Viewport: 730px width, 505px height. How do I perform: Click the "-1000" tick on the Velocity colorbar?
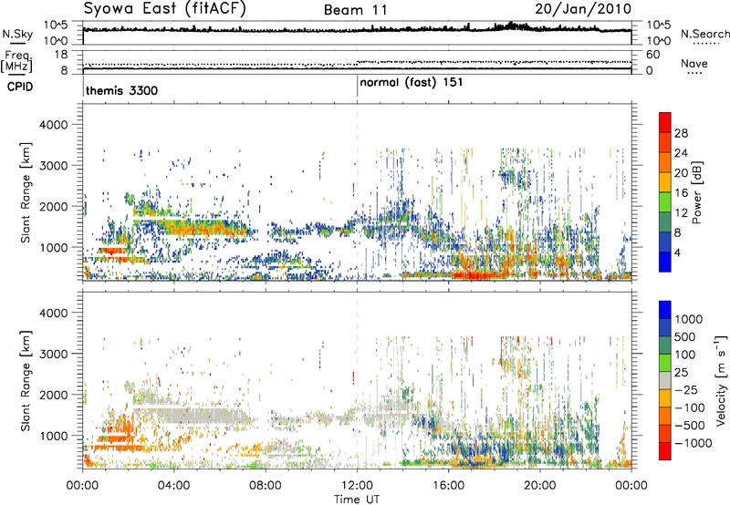[693, 443]
